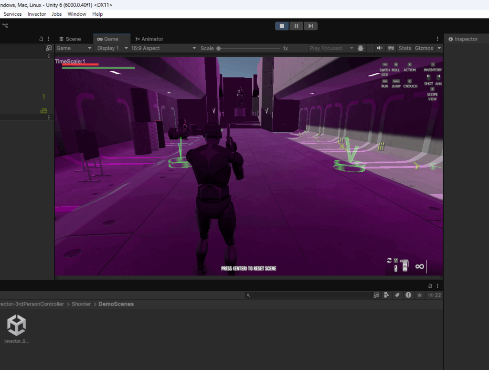Switch to the Scene tab
The height and width of the screenshot is (370, 489).
70,39
